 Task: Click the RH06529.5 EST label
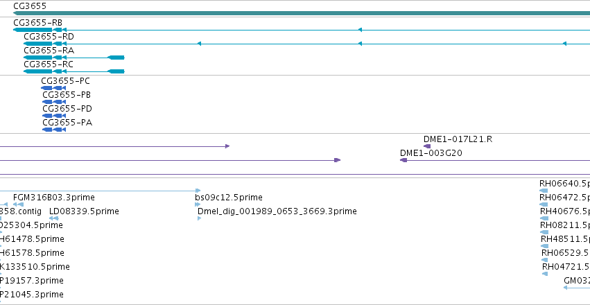click(x=566, y=253)
